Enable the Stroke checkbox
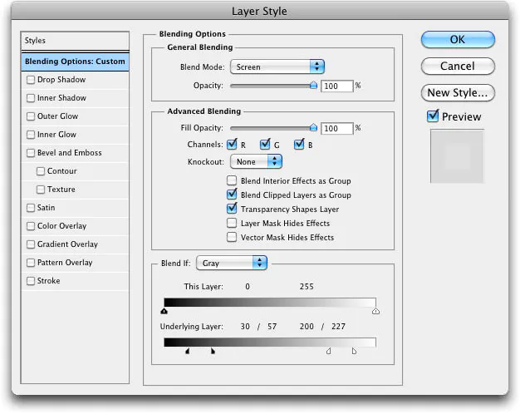 coord(31,281)
